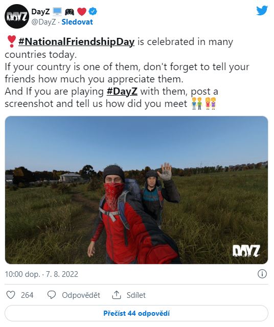Image resolution: width=274 pixels, height=327 pixels.
Task: Open the #NationalFriendshipDay hashtag
Action: click(x=77, y=41)
